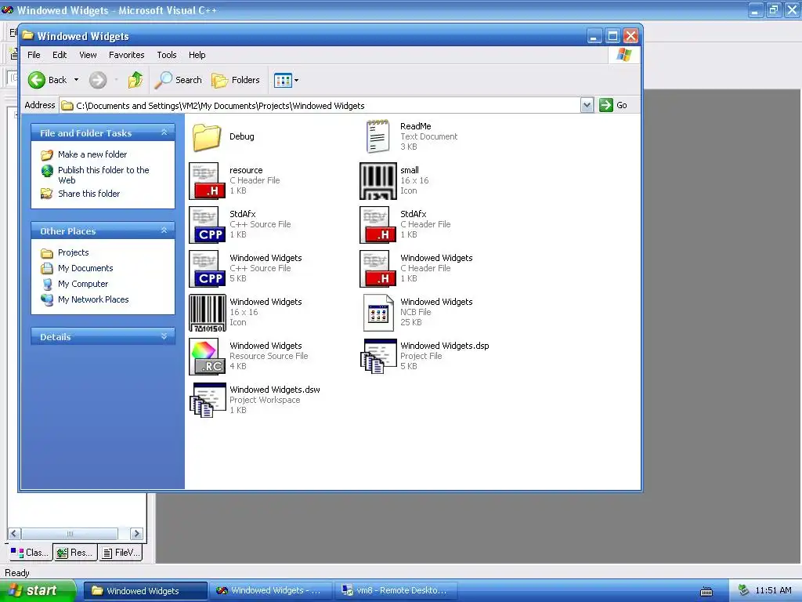Switch to ClassView tab in Visual C++
This screenshot has width=802, height=602.
[x=31, y=553]
